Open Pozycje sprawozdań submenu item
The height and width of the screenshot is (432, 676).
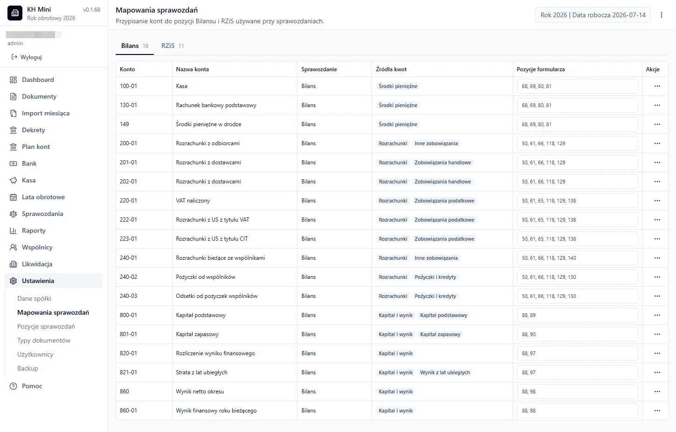tap(46, 326)
